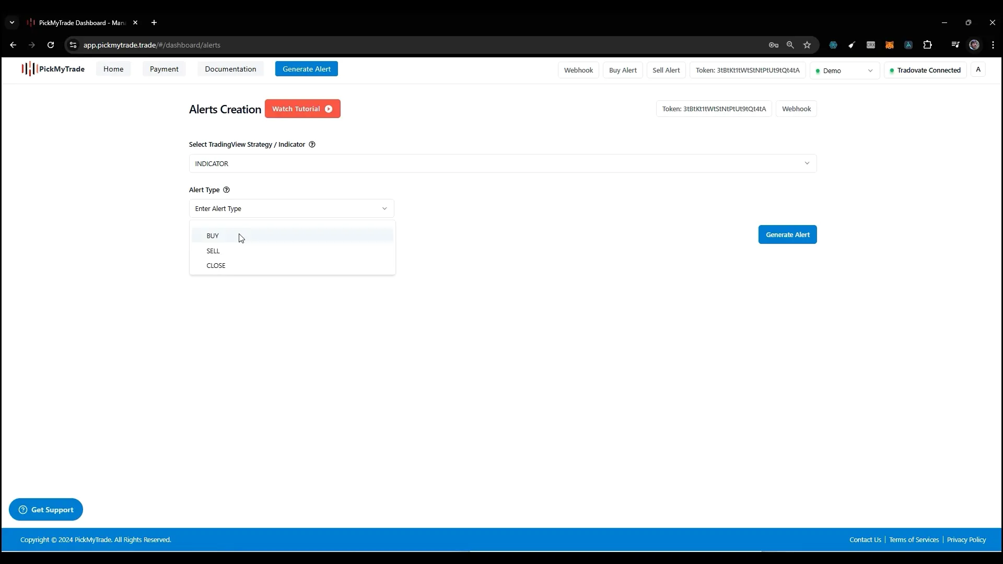Click the Webhook link in top-right area
Image resolution: width=1003 pixels, height=564 pixels.
tap(580, 69)
